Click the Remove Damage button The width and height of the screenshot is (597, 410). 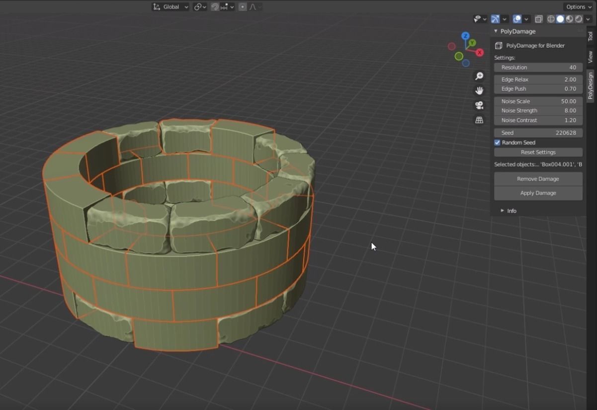coord(538,179)
